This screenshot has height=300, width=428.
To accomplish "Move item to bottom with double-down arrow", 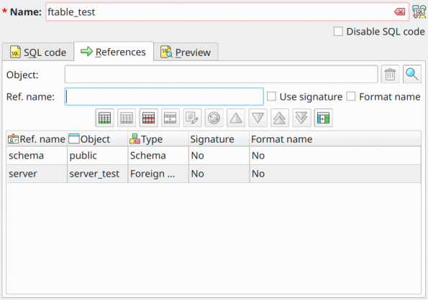I will coord(301,118).
